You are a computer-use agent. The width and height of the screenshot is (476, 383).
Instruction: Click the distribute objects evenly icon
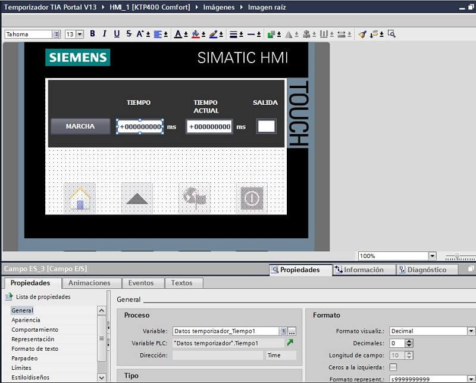pyautogui.click(x=324, y=35)
